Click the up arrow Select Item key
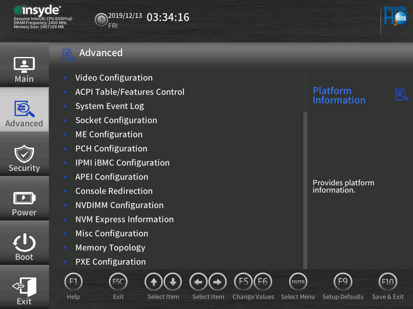This screenshot has height=309, width=413. [x=154, y=282]
